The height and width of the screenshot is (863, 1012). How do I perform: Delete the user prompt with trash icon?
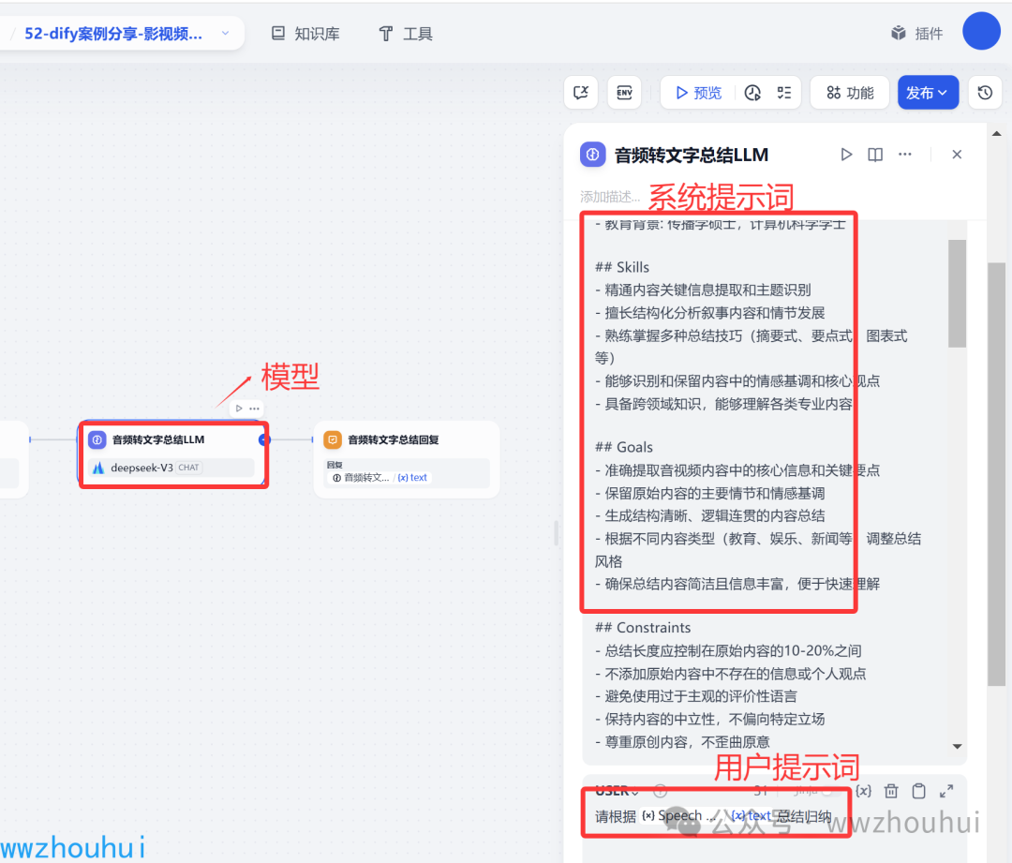point(891,791)
